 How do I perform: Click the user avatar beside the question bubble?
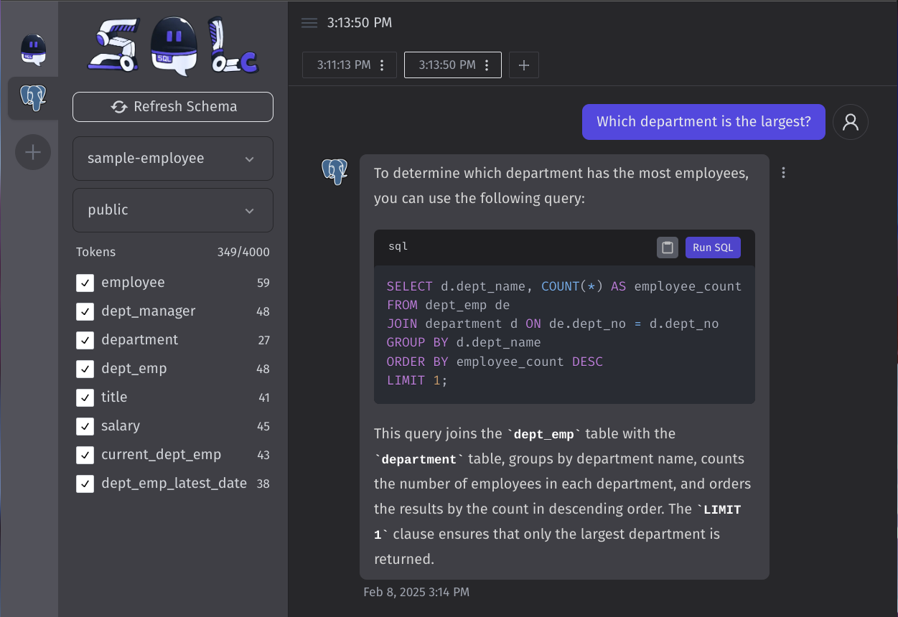pos(850,122)
